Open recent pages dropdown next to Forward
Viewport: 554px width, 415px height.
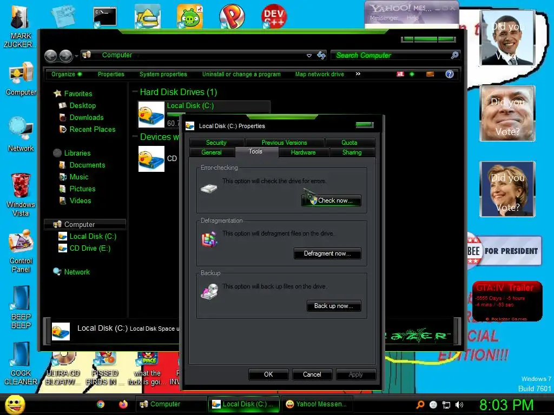(x=76, y=56)
